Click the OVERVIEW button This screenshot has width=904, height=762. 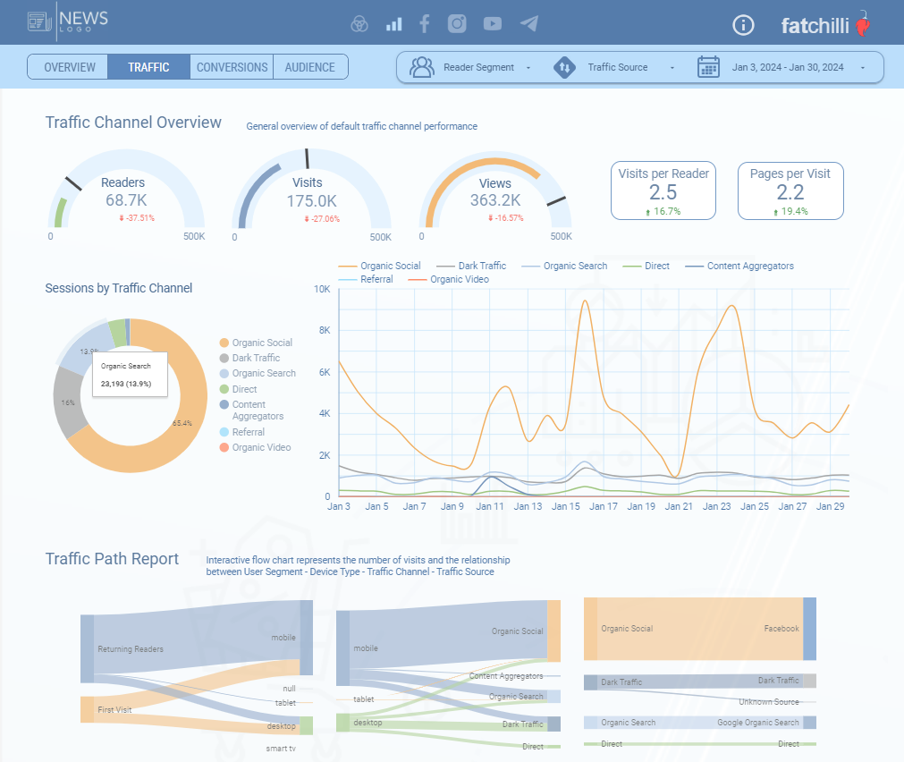68,66
